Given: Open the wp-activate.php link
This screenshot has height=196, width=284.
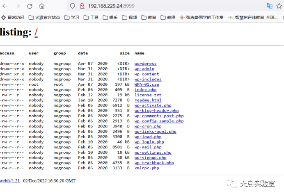Looking at the screenshot, I should click(153, 105).
